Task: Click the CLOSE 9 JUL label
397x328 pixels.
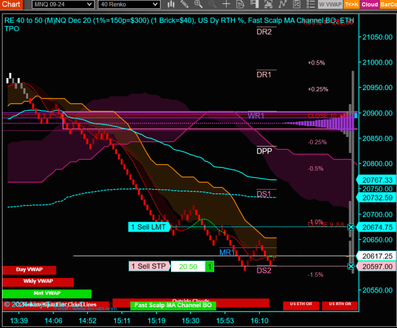Action: pos(326,225)
